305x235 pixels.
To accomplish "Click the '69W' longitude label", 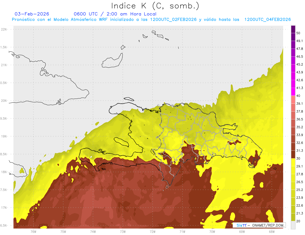I will 242,231.
